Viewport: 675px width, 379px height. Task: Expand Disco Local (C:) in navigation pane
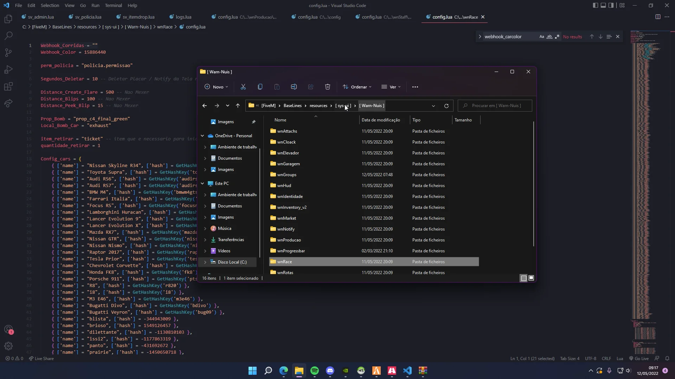point(205,262)
